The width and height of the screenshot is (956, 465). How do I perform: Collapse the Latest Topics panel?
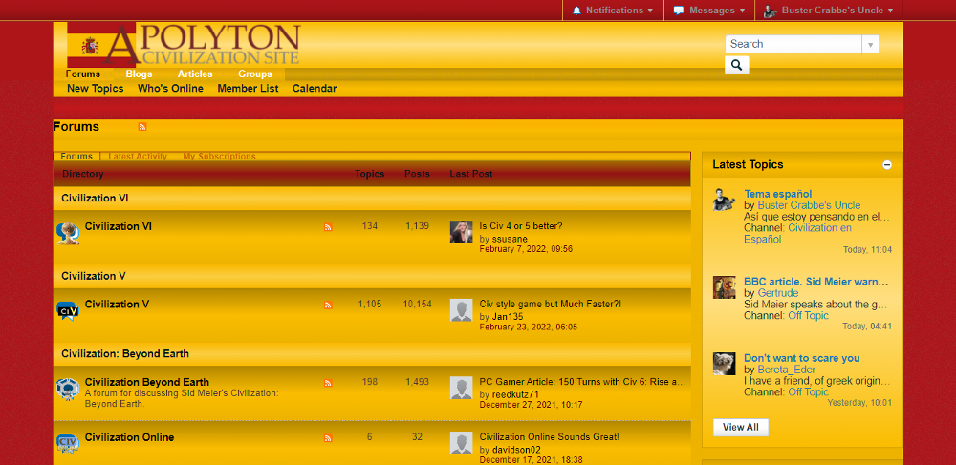tap(886, 165)
